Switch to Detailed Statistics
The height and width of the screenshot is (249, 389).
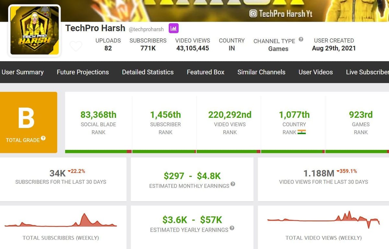[x=147, y=72]
